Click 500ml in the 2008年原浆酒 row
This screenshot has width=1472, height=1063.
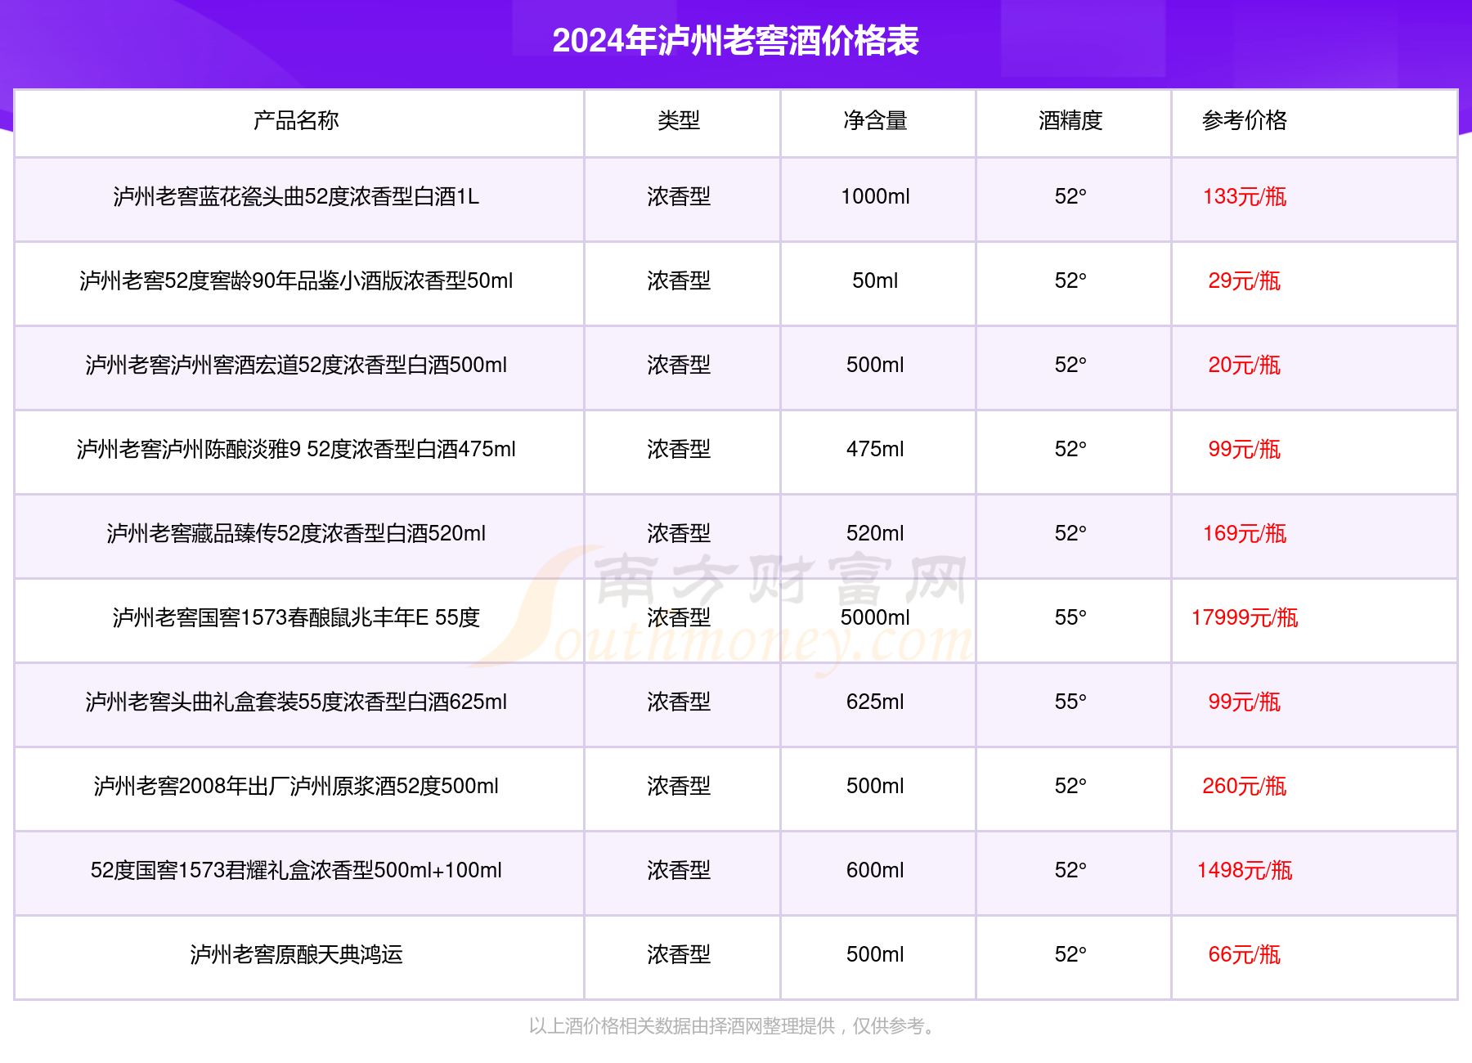[x=875, y=787]
